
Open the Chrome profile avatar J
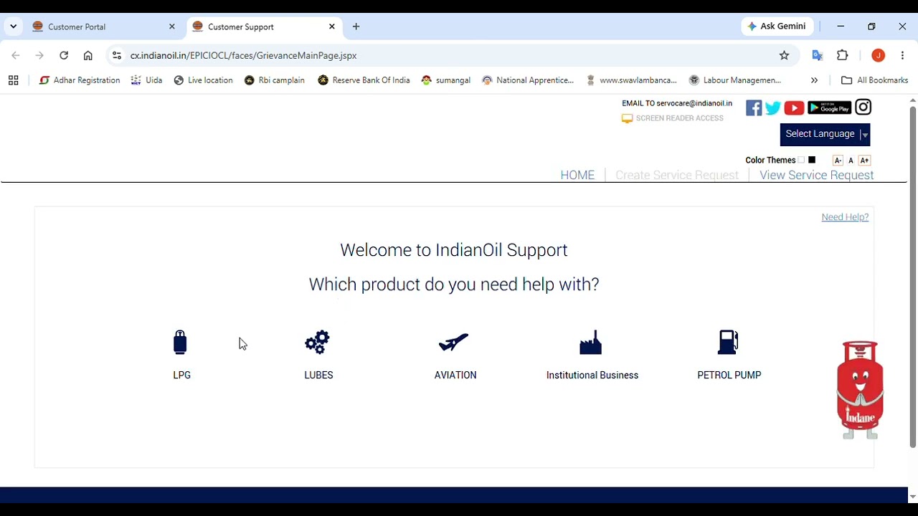[879, 55]
